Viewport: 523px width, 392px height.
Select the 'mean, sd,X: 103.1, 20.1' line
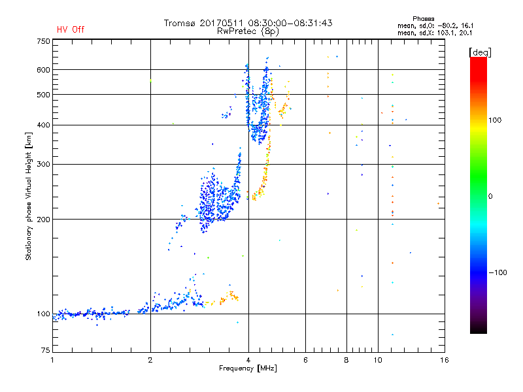point(435,33)
